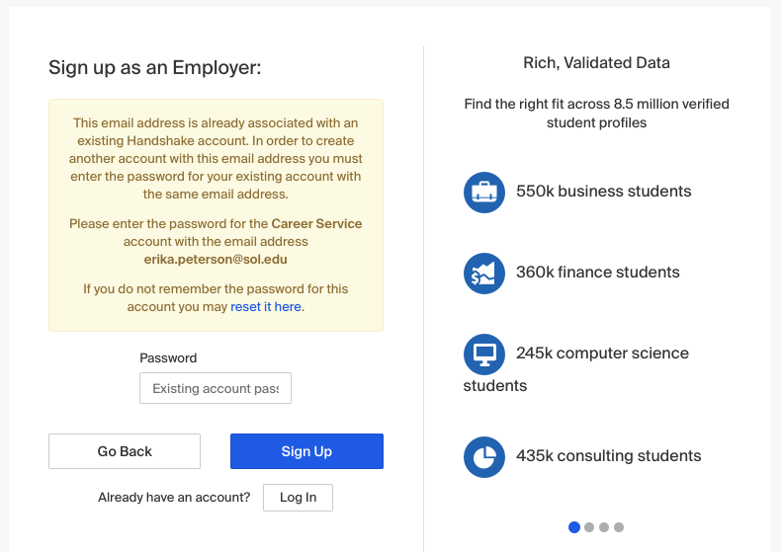Viewport: 782px width, 552px height.
Task: Click the 'Rich, Validated Data' heading
Action: [x=596, y=63]
